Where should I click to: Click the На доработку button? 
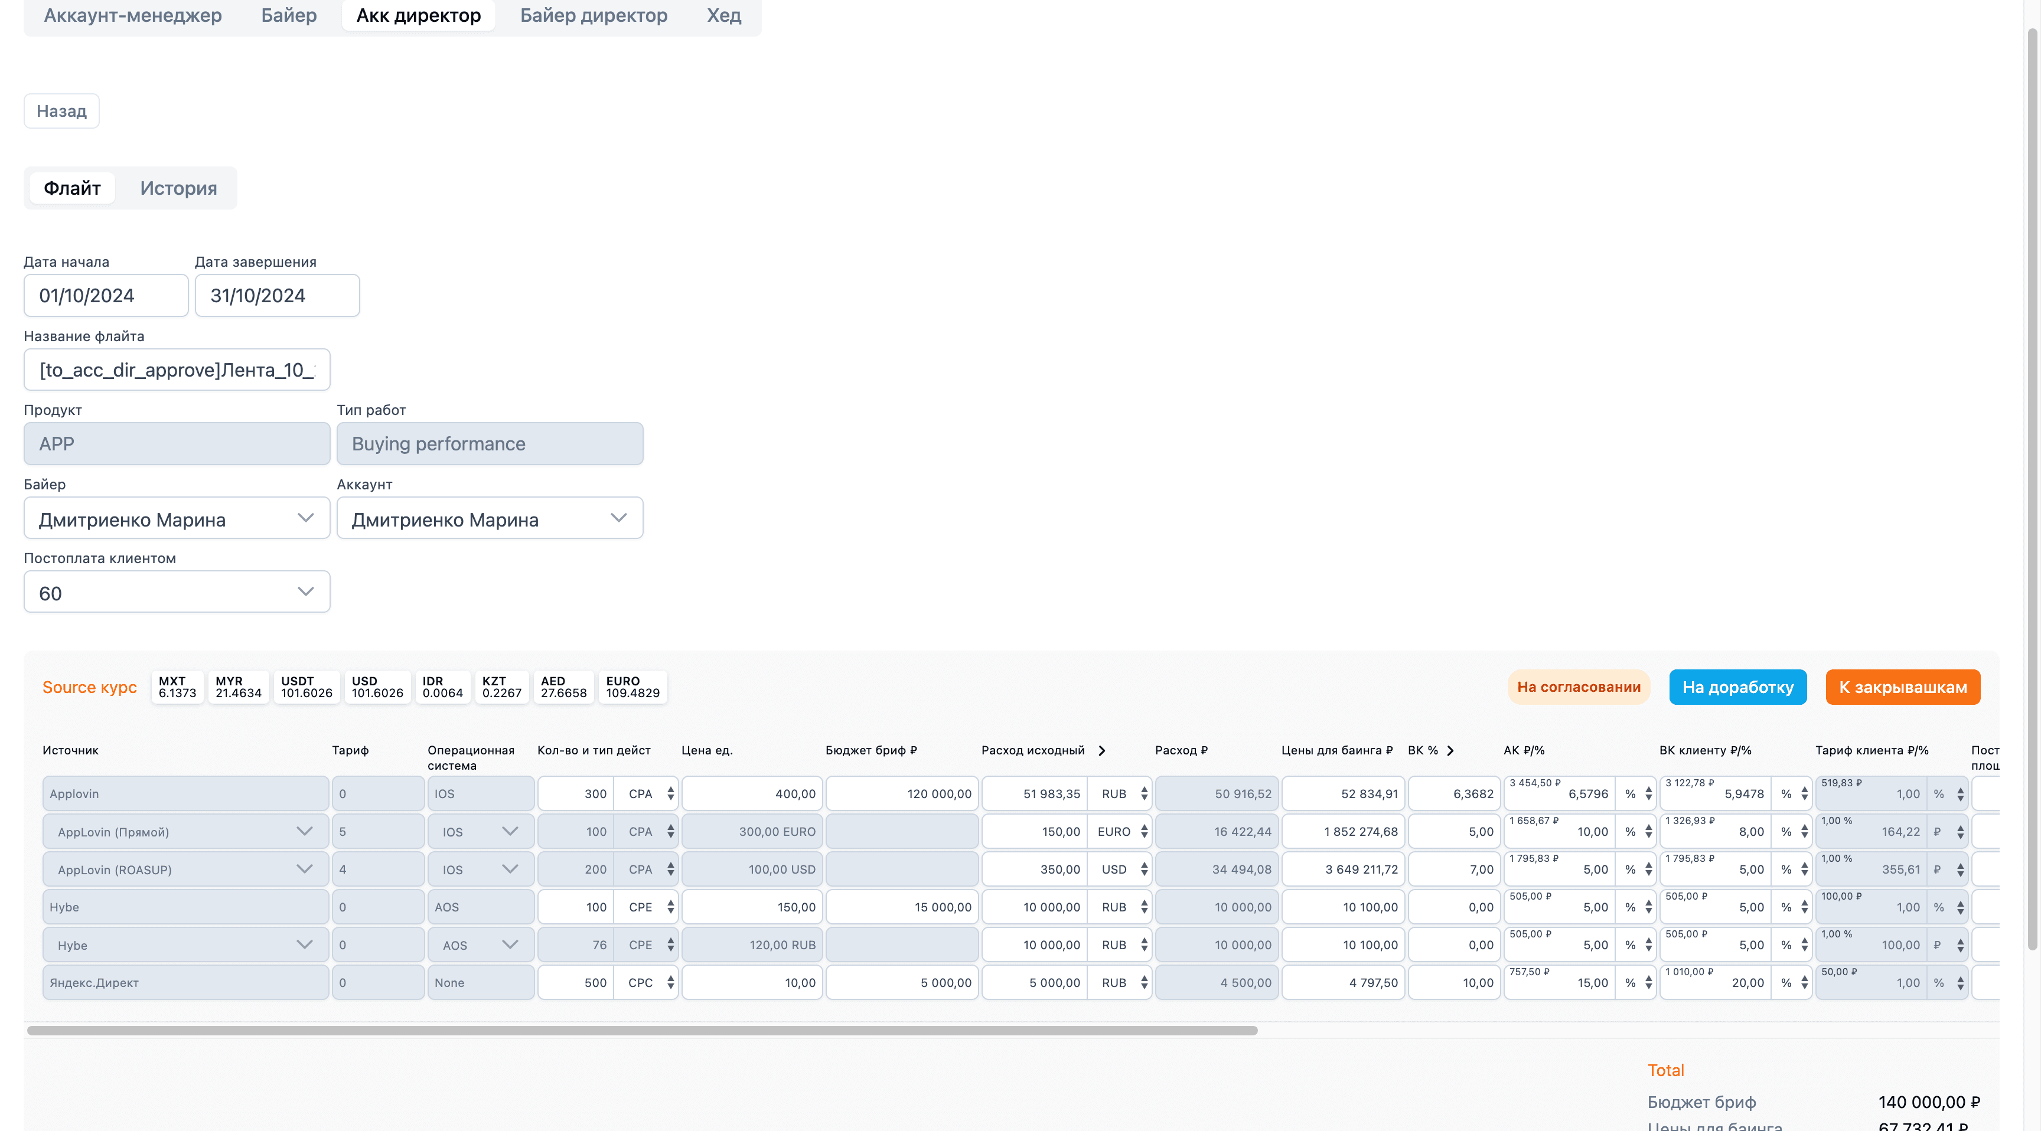pos(1737,687)
